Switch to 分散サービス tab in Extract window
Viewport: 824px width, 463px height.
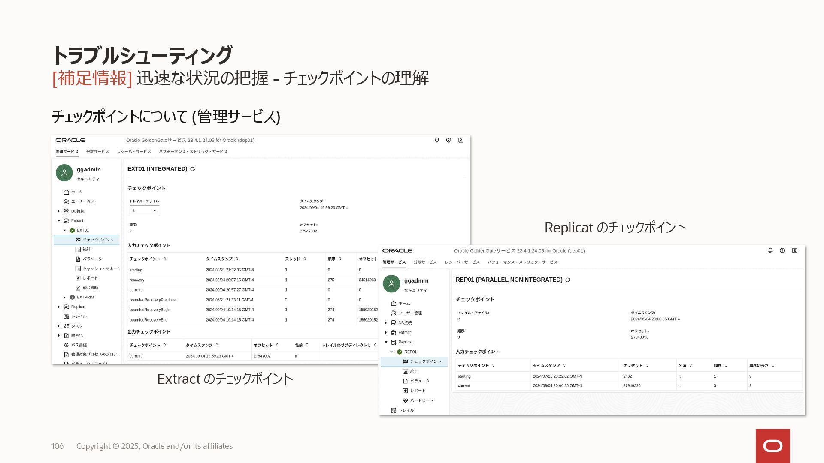[x=97, y=151]
